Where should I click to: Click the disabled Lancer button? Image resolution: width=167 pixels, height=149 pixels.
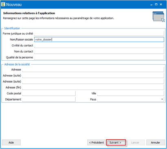[135, 142]
